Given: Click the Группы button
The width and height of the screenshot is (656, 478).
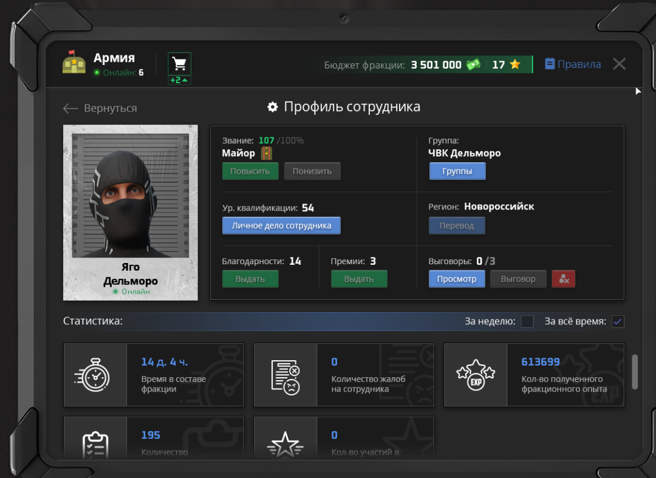Looking at the screenshot, I should [457, 171].
